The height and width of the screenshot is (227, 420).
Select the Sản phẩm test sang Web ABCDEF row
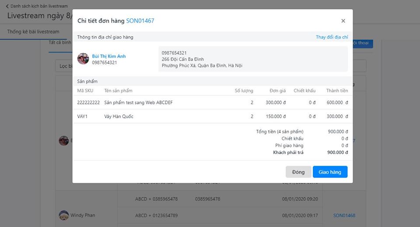click(212, 102)
